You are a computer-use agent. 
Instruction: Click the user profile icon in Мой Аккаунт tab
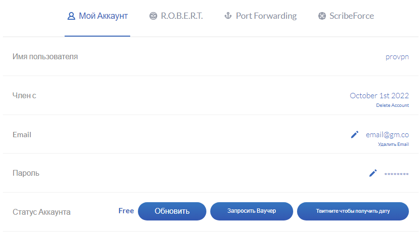(x=71, y=16)
